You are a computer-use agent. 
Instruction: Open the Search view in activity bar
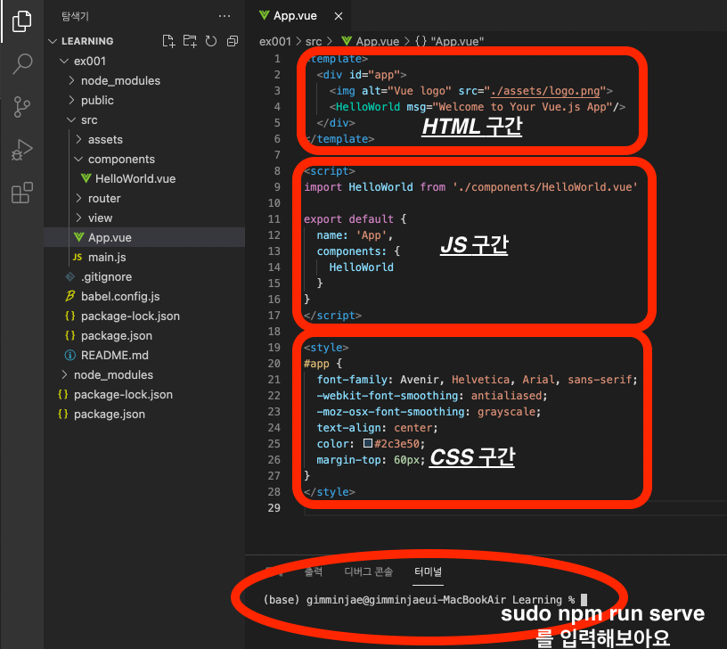[21, 64]
